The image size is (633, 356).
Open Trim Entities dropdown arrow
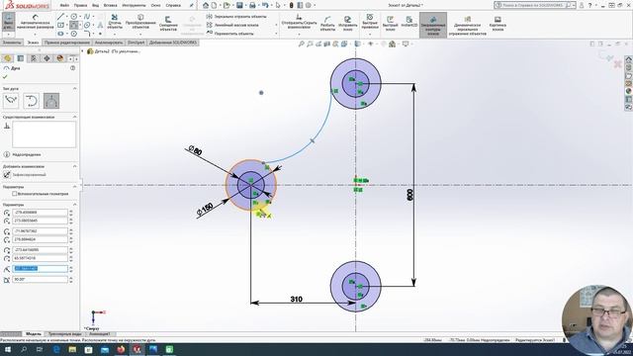[115, 35]
